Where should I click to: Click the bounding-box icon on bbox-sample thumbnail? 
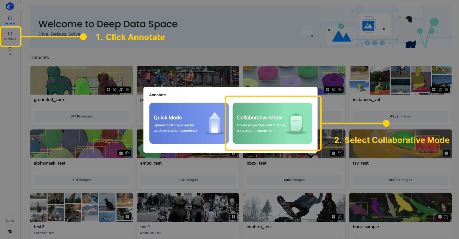tap(446, 217)
